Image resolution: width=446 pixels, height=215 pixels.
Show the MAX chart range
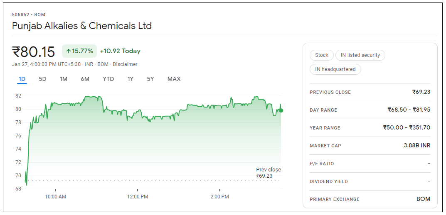pyautogui.click(x=174, y=79)
